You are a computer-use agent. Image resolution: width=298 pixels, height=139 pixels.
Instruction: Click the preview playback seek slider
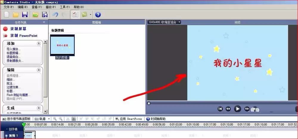pos(222,103)
